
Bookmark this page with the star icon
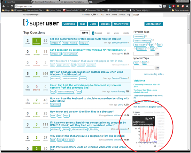click(x=160, y=6)
